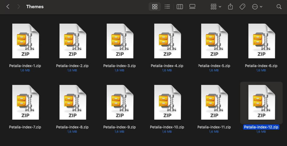
Task: Click the file name Petalia-index-2.zip
Action: (x=72, y=66)
